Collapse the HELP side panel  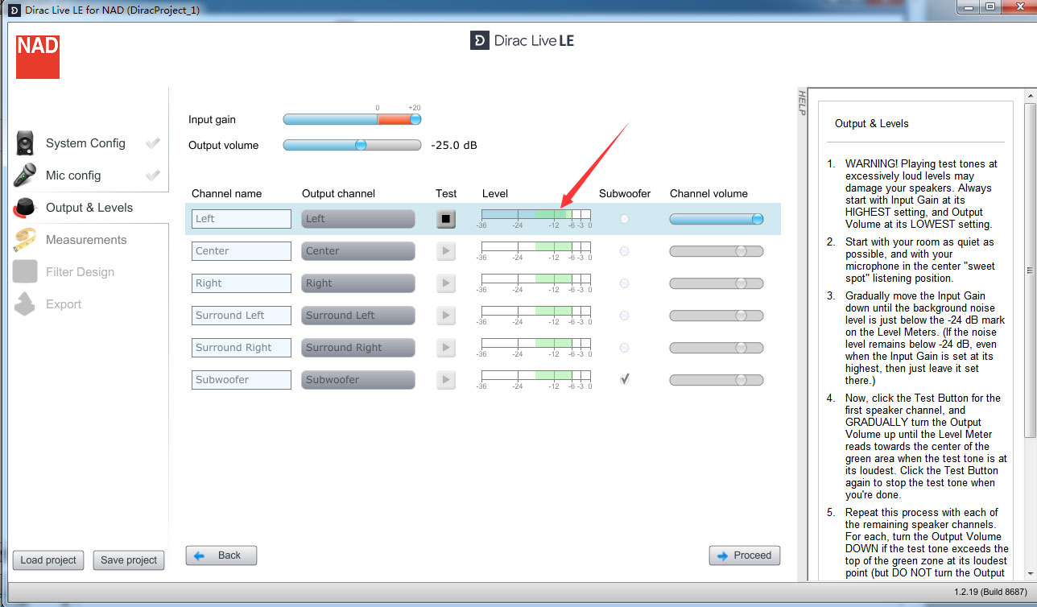(x=801, y=102)
